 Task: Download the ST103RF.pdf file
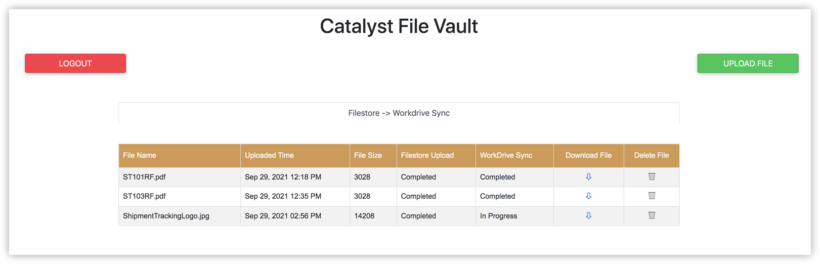tap(588, 196)
